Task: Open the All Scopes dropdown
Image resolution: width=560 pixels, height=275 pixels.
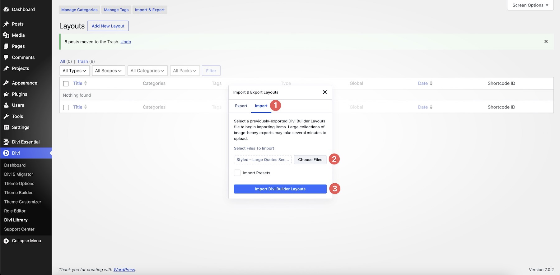Action: pos(109,71)
